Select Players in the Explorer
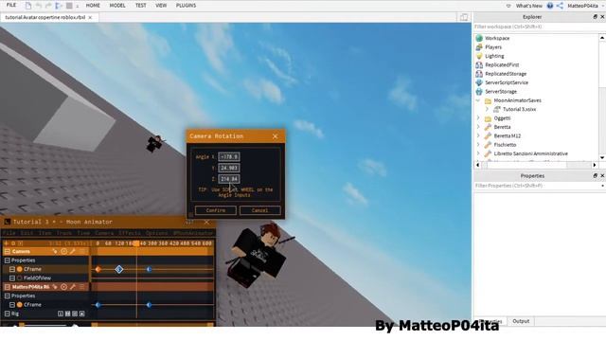This screenshot has height=341, width=606. [493, 46]
